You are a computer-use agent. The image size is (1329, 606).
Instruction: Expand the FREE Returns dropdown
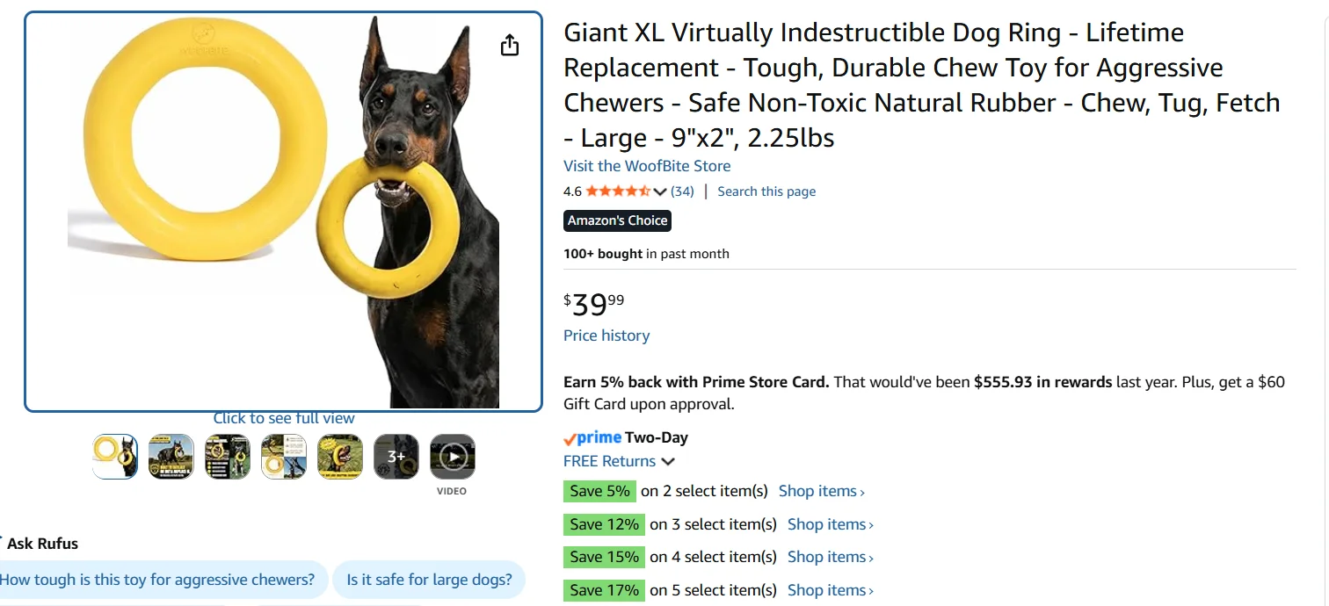click(x=668, y=462)
